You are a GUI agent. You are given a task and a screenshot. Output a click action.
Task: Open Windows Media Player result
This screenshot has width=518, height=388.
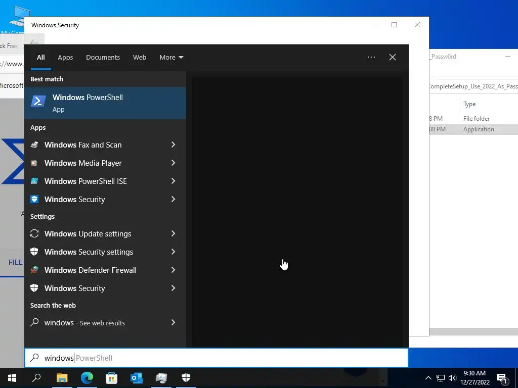105,163
